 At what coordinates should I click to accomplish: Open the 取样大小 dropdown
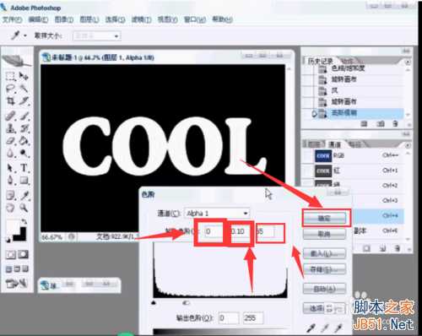[x=97, y=36]
